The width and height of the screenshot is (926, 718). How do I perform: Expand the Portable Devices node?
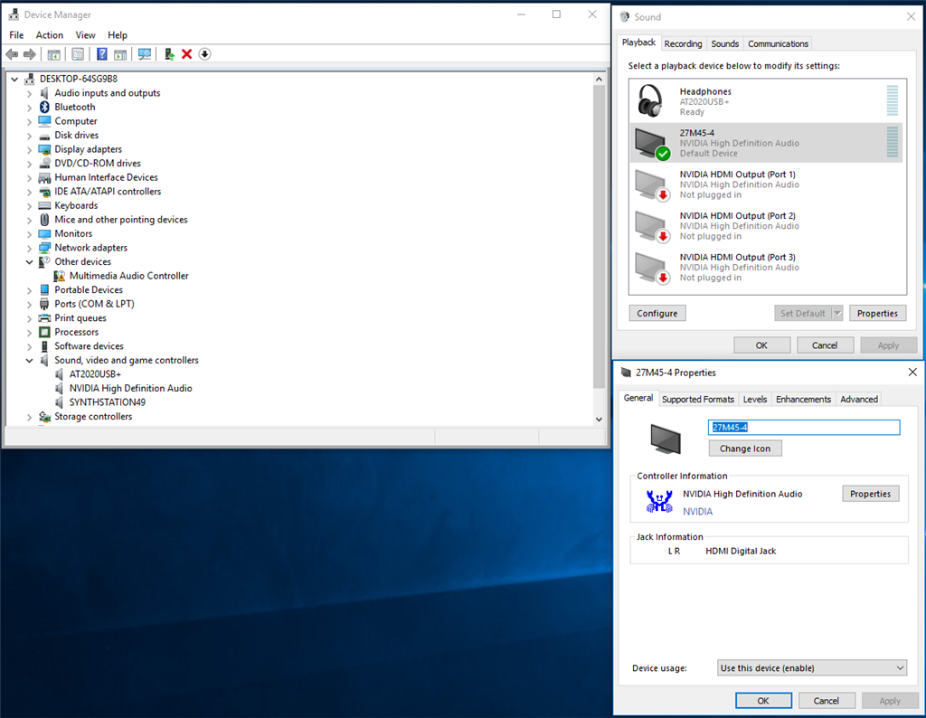click(x=29, y=290)
